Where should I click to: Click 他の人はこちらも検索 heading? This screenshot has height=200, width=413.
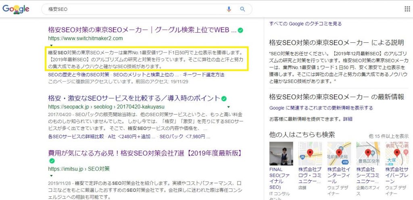pyautogui.click(x=302, y=135)
